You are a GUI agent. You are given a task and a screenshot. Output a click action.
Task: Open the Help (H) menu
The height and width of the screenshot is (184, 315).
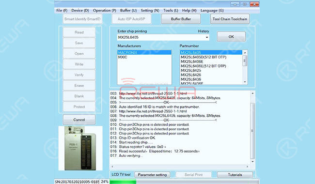pyautogui.click(x=189, y=11)
